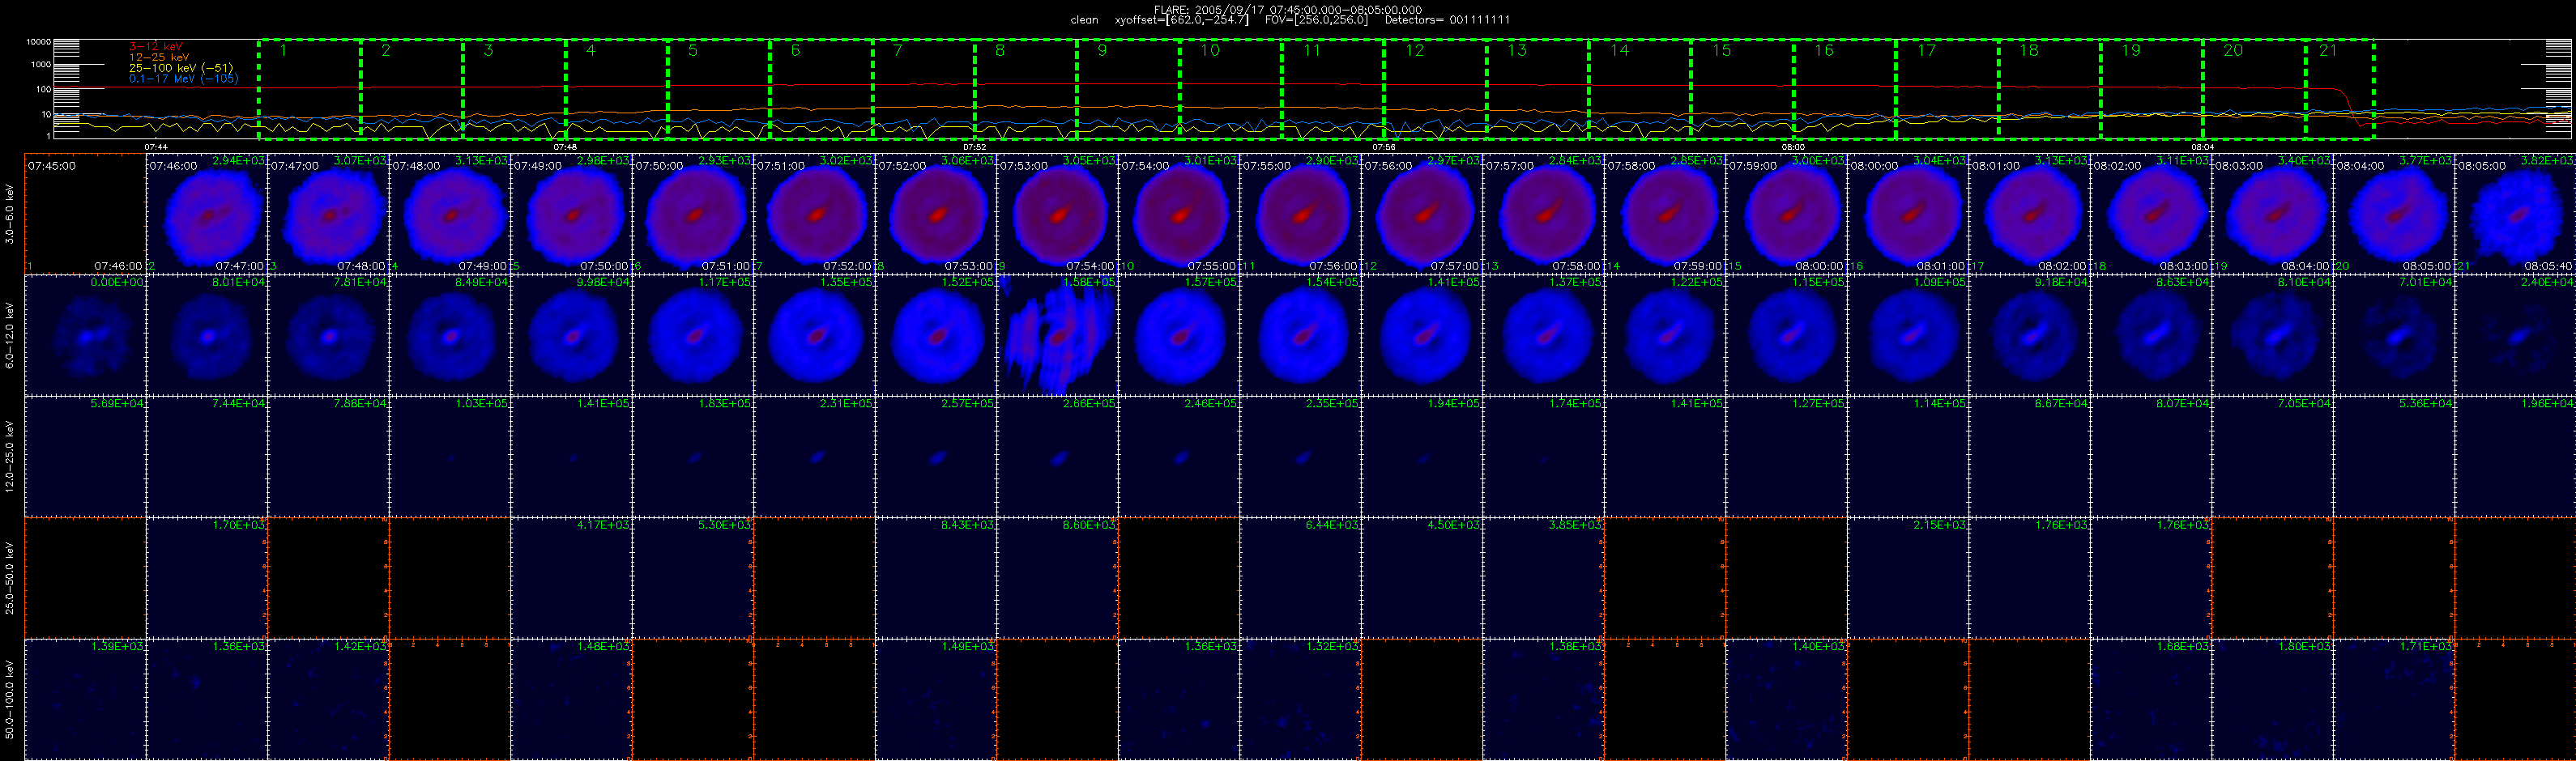Open the 6-12 keV image labeled 8.01E+04
The width and height of the screenshot is (2576, 761).
tap(207, 335)
